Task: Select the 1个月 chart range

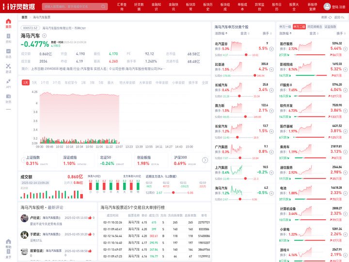Action: pyautogui.click(x=45, y=82)
